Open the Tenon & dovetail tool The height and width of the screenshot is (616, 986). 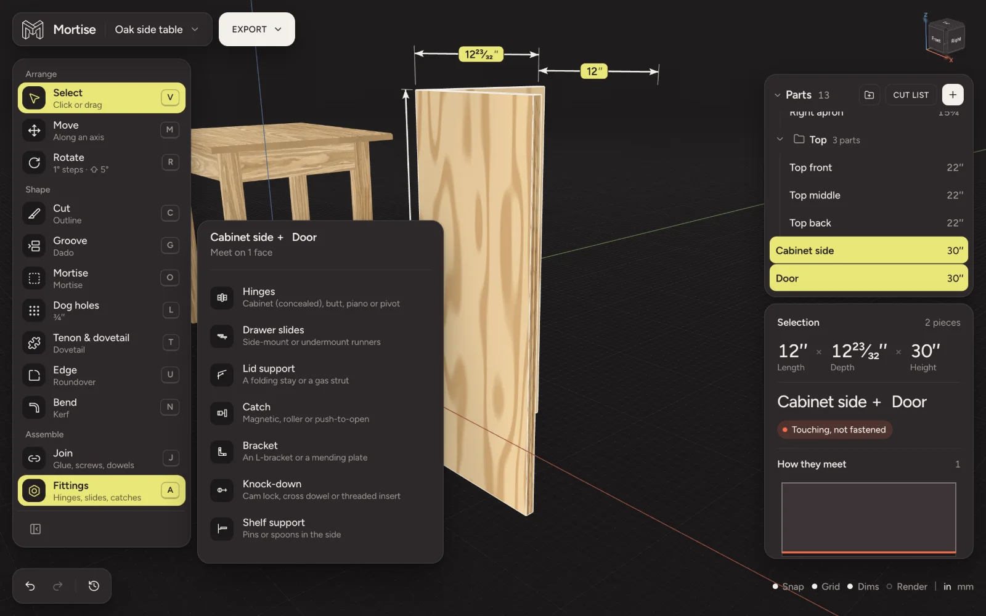102,343
